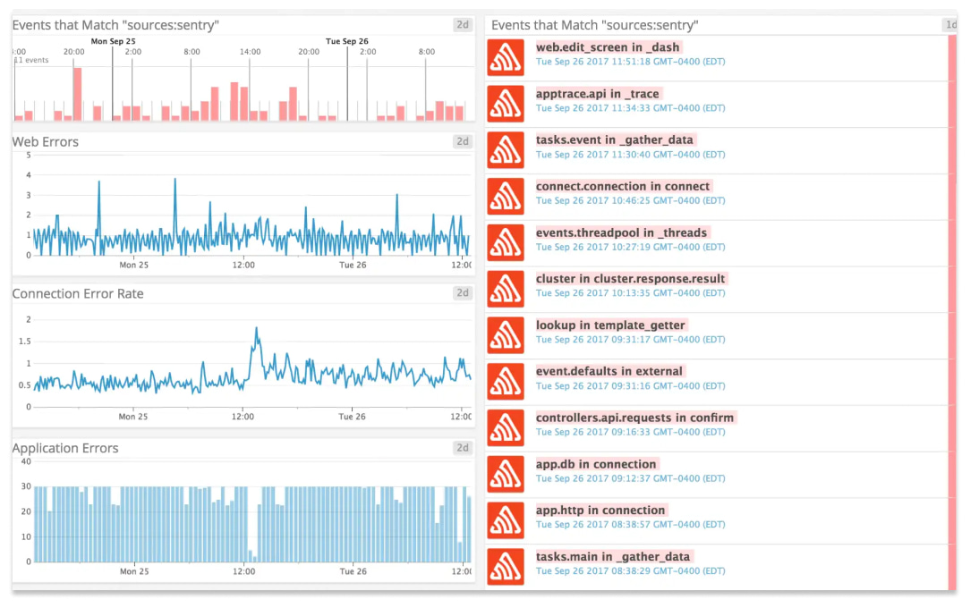Open the tasks.event in _gather_data event
This screenshot has width=979, height=608.
pos(615,139)
